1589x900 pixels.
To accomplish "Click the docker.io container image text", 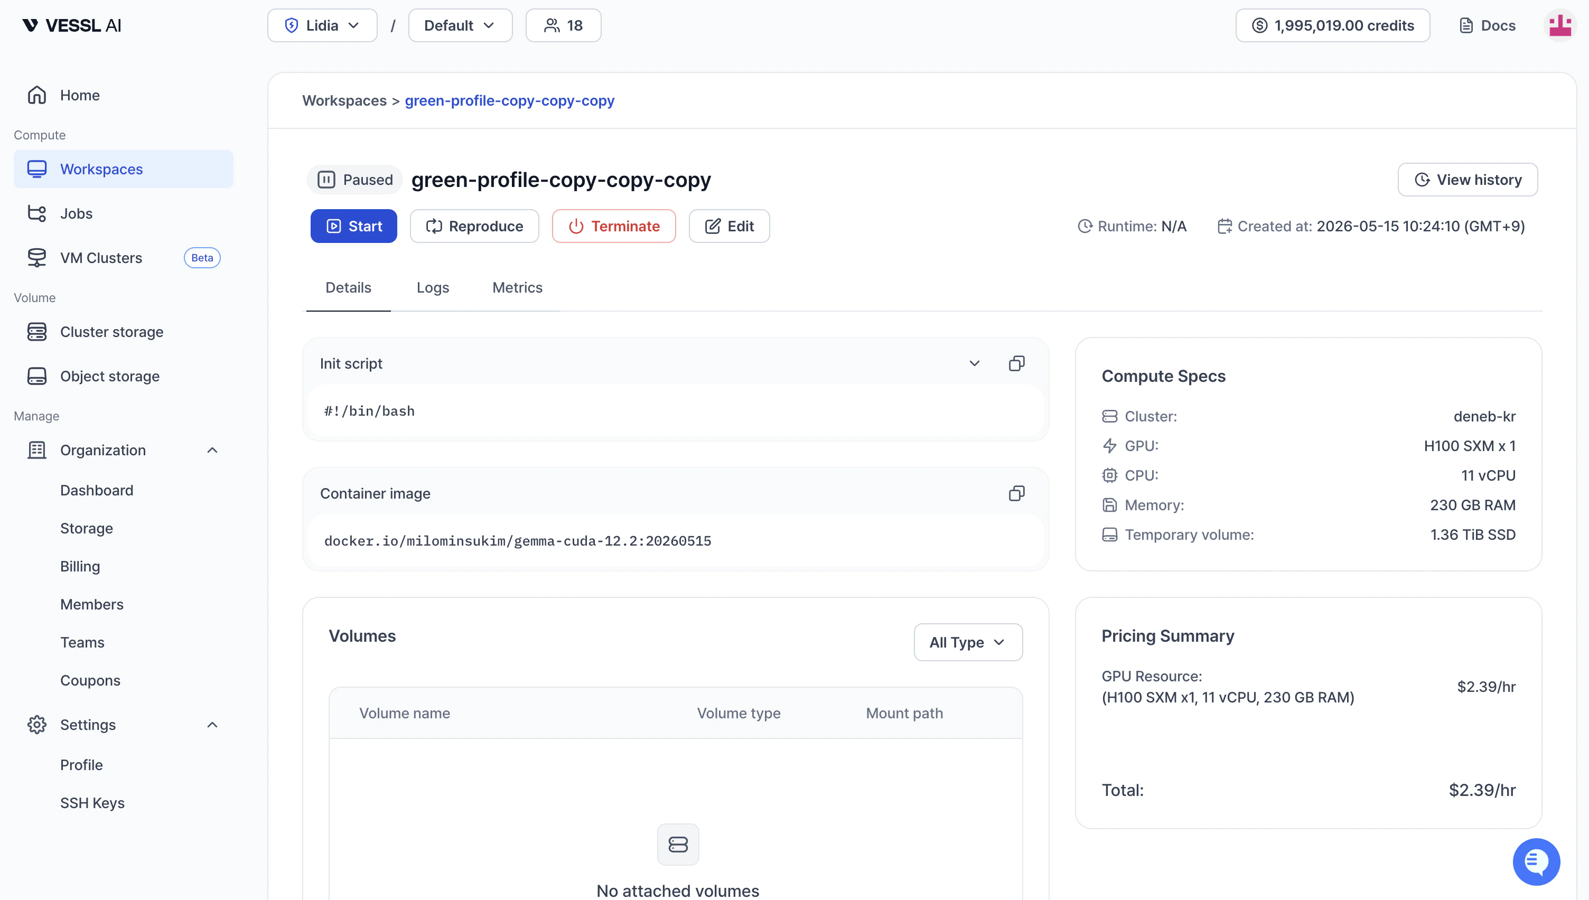I will 517,541.
